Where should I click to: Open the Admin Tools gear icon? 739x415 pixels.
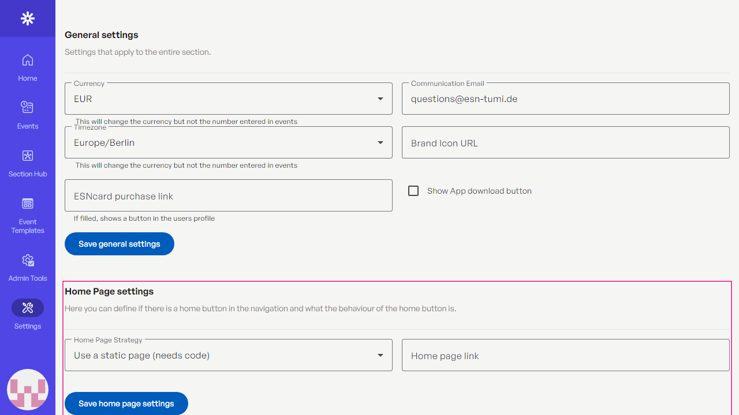[27, 261]
